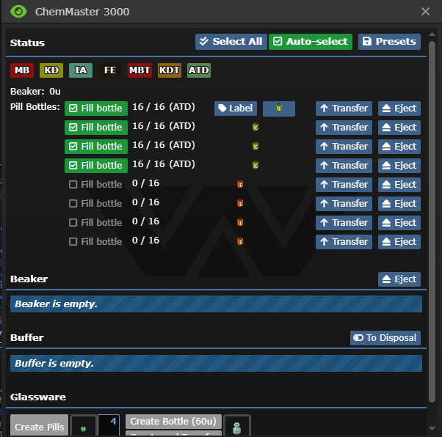
Task: Toggle the Auto-select option
Action: [310, 42]
